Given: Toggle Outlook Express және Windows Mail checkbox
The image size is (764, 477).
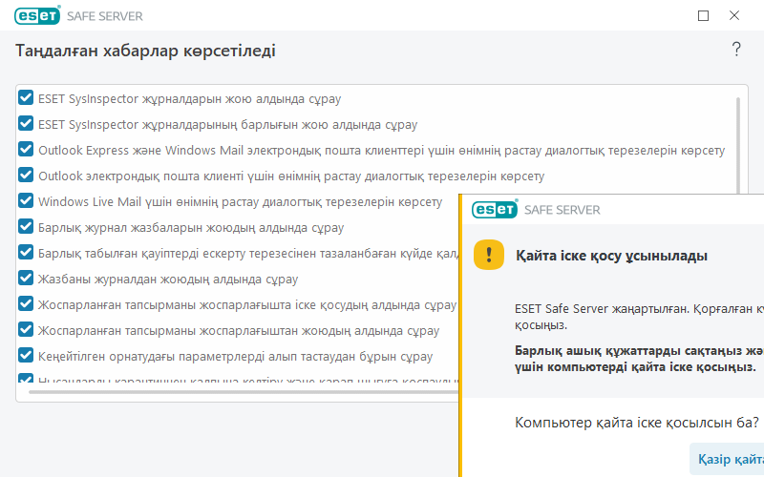Looking at the screenshot, I should 26,149.
